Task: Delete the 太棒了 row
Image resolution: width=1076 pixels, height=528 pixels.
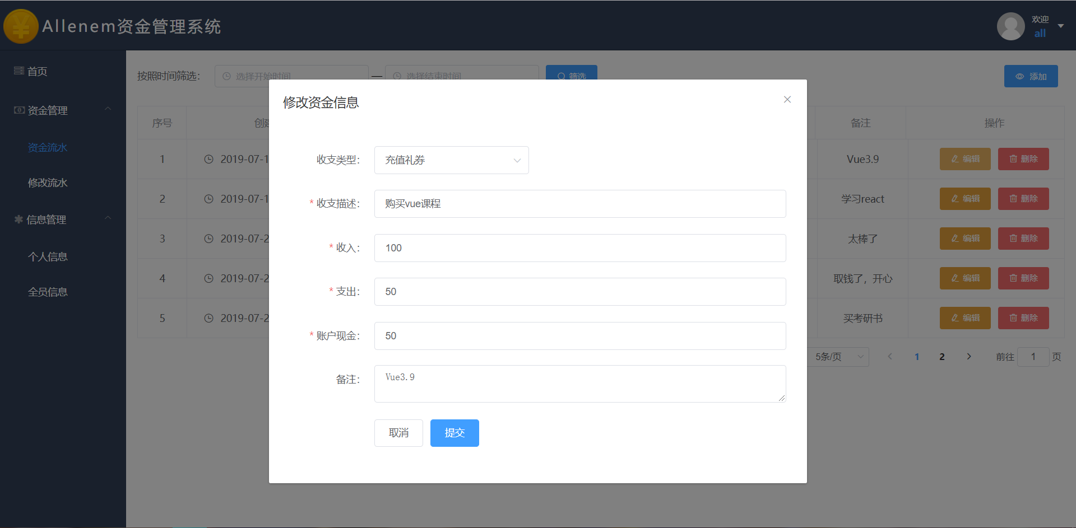Action: coord(1023,239)
